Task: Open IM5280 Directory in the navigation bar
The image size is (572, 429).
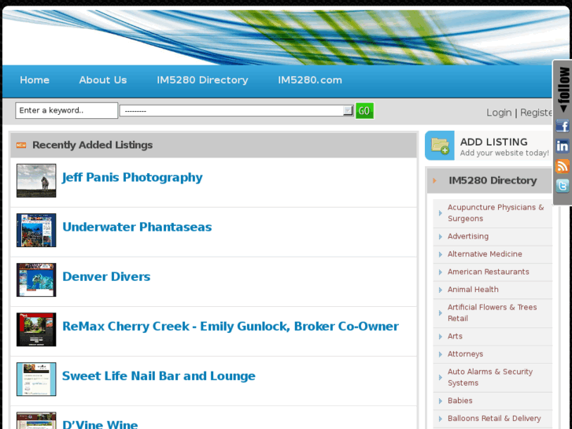Action: pos(202,80)
